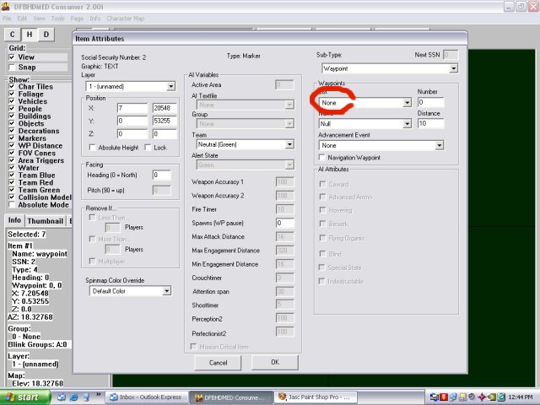Click the H mode button
Image resolution: width=540 pixels, height=405 pixels.
click(x=30, y=34)
